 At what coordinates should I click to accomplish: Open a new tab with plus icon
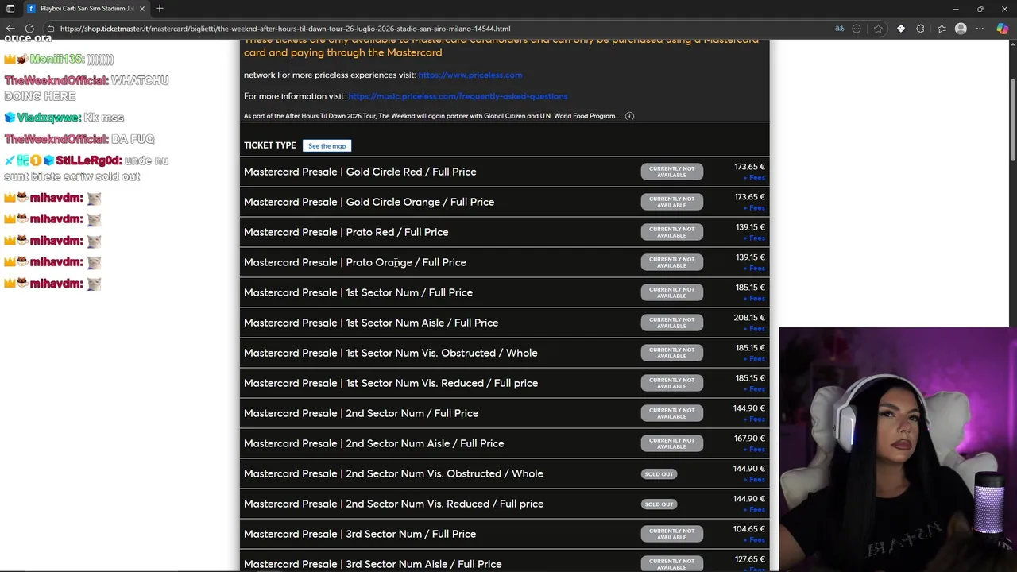click(x=160, y=9)
